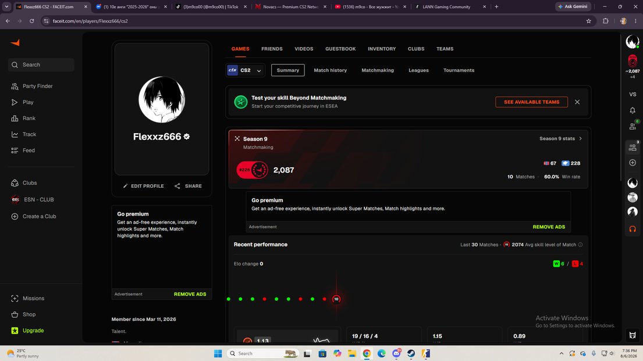
Task: Open the Feed page
Action: coord(23,151)
